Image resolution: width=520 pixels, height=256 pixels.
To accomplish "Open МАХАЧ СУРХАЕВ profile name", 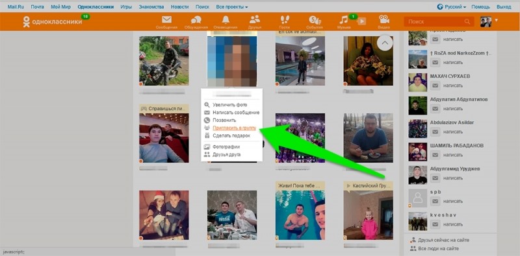I will pyautogui.click(x=450, y=76).
